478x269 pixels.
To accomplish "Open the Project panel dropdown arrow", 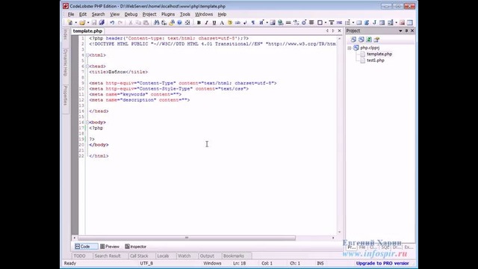I will [x=400, y=31].
